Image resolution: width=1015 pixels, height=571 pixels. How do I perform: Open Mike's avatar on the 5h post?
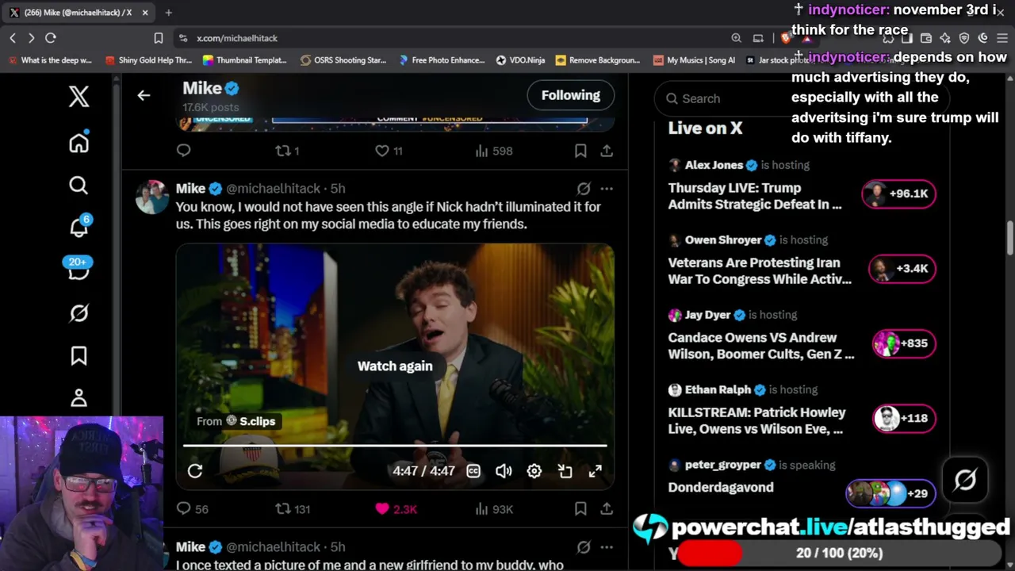[151, 197]
